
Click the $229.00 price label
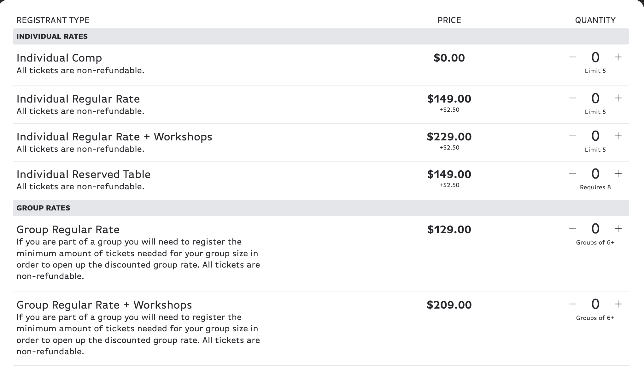point(449,137)
